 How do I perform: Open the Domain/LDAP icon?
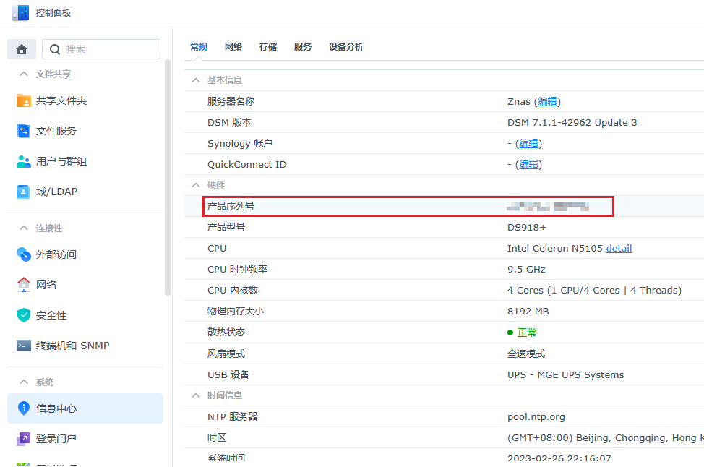tap(23, 192)
